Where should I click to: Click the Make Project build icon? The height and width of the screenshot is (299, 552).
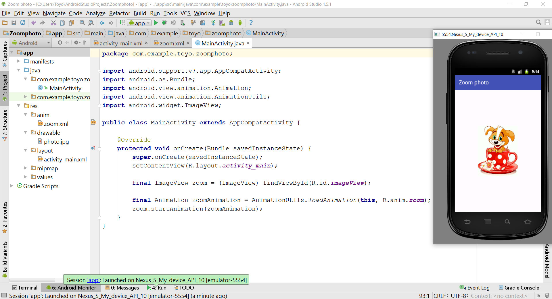point(122,23)
